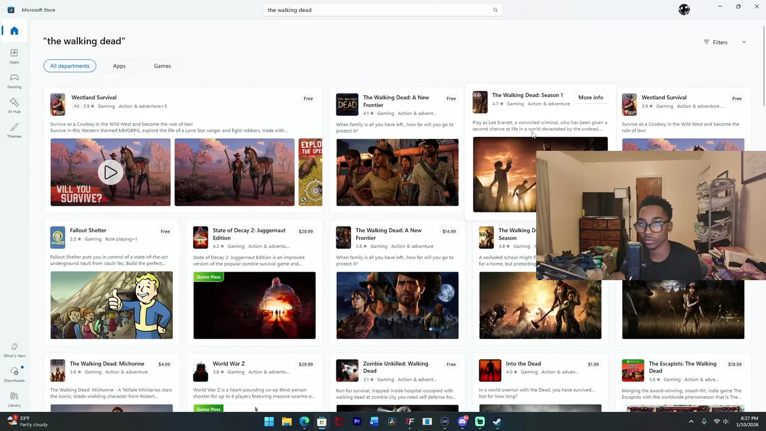Image resolution: width=766 pixels, height=431 pixels.
Task: Click the "the walking dead" results heading
Action: pos(84,41)
